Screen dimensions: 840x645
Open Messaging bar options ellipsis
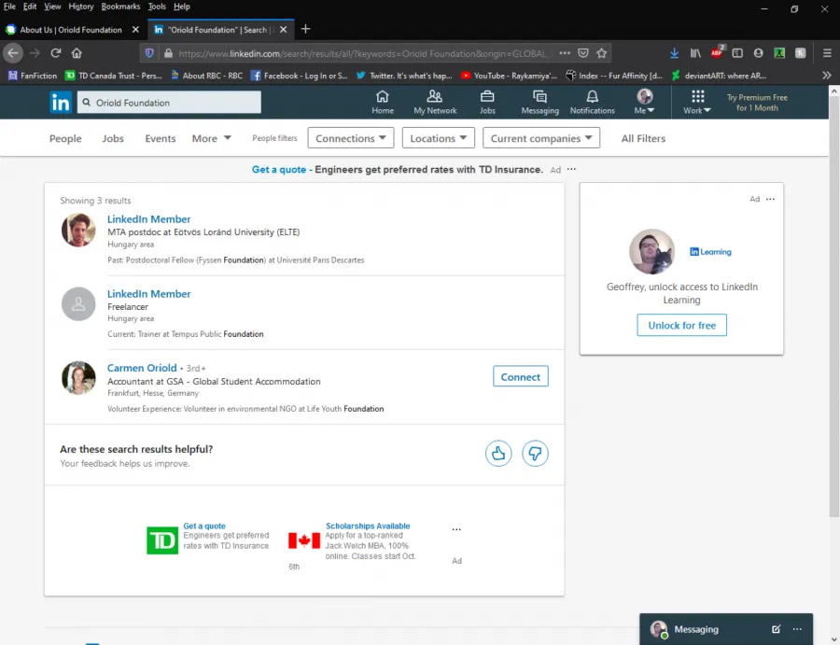[x=797, y=629]
